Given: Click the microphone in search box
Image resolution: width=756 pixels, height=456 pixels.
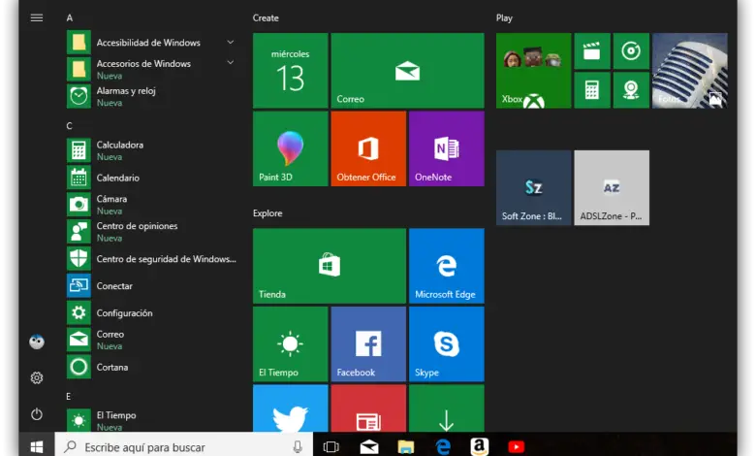Looking at the screenshot, I should click(x=298, y=447).
